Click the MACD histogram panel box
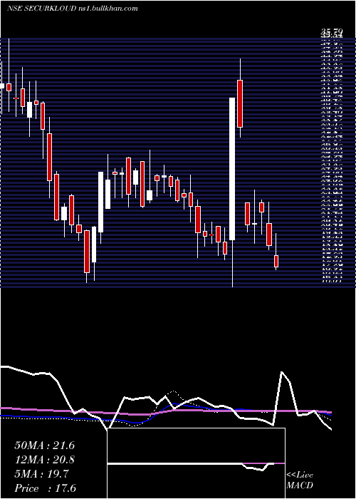The height and width of the screenshot is (499, 356). 196,463
